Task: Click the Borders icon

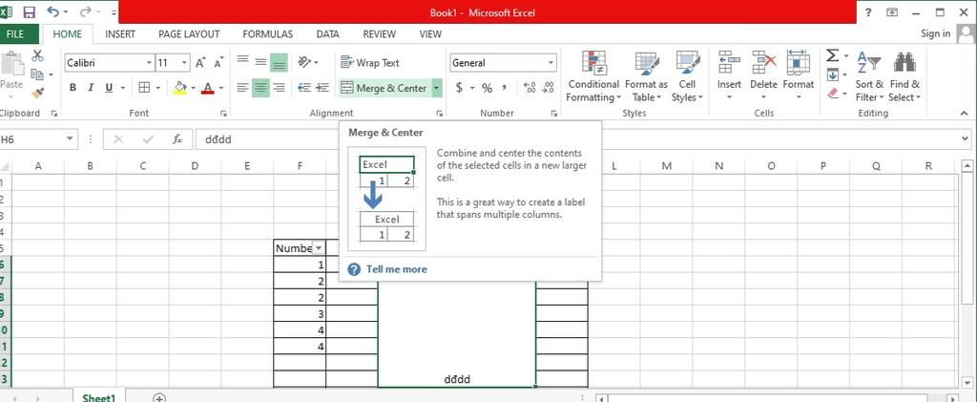Action: tap(144, 88)
